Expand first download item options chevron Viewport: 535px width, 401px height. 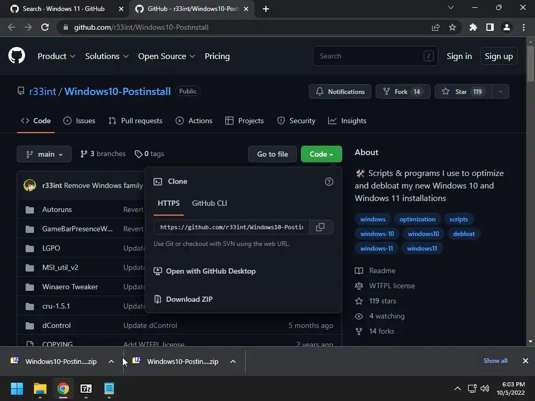[x=111, y=361]
